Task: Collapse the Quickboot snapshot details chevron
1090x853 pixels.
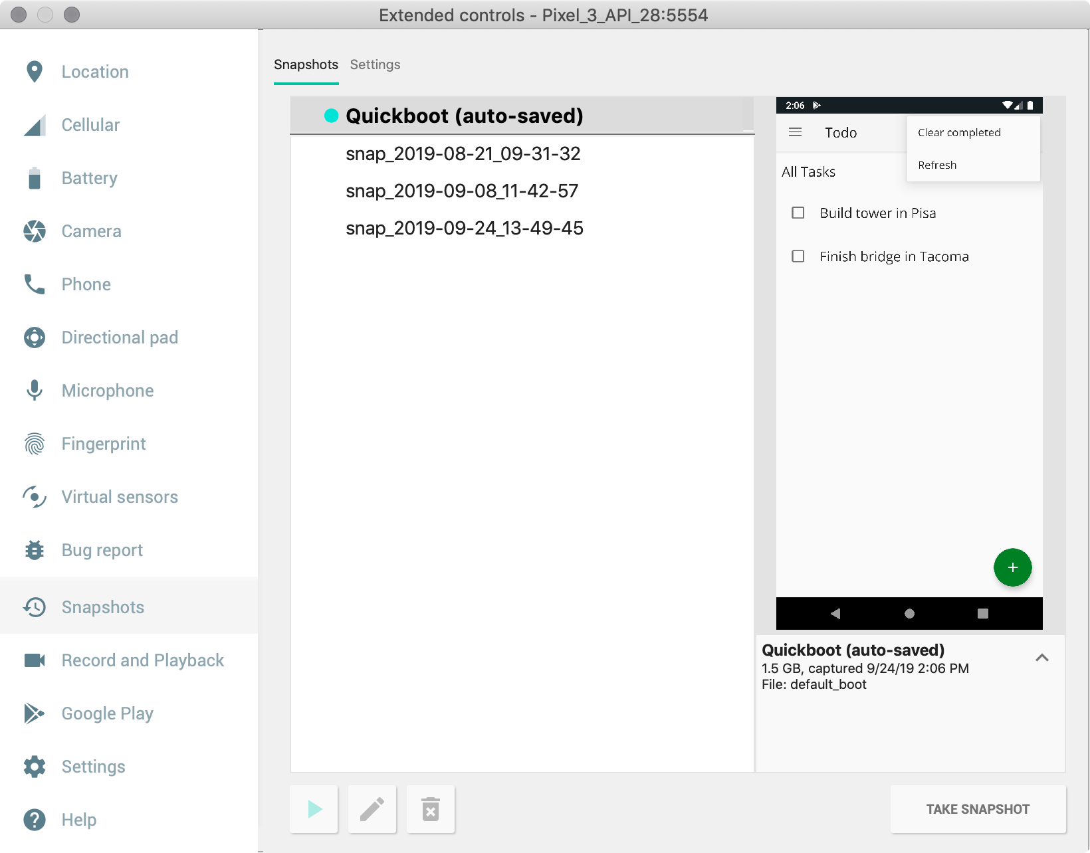Action: [1041, 658]
